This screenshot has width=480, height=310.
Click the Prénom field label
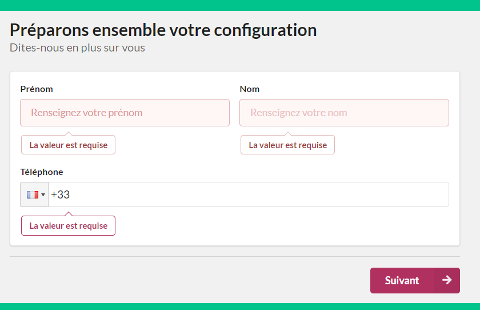pyautogui.click(x=37, y=89)
